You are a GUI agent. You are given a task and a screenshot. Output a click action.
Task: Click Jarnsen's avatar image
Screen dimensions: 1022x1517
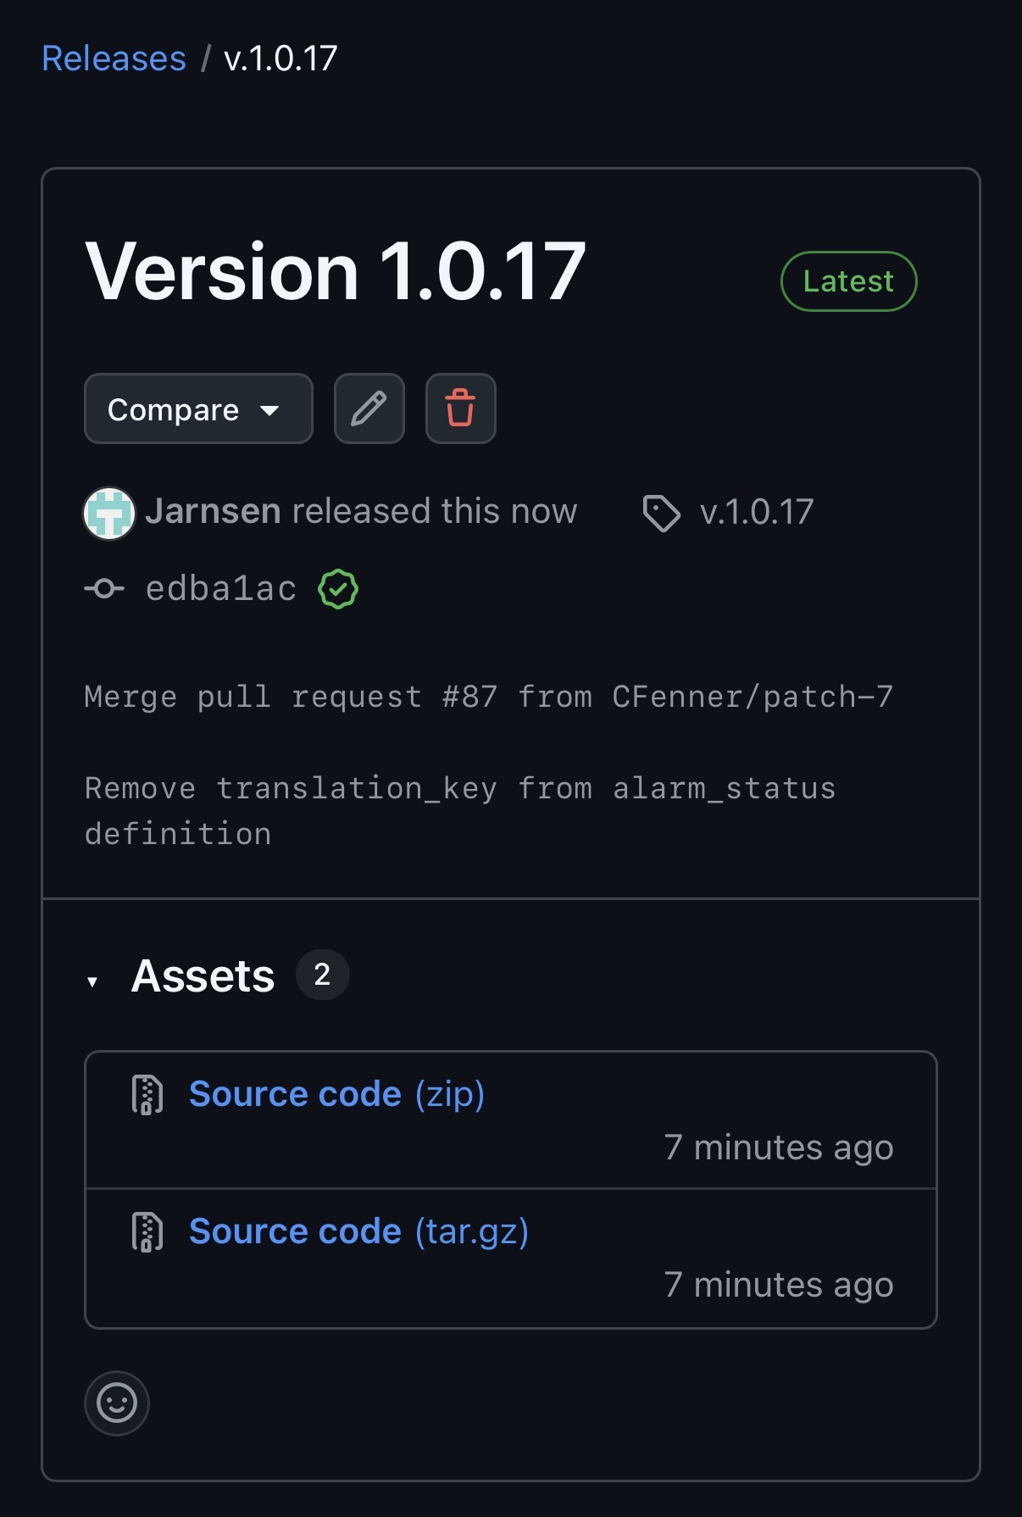(109, 513)
